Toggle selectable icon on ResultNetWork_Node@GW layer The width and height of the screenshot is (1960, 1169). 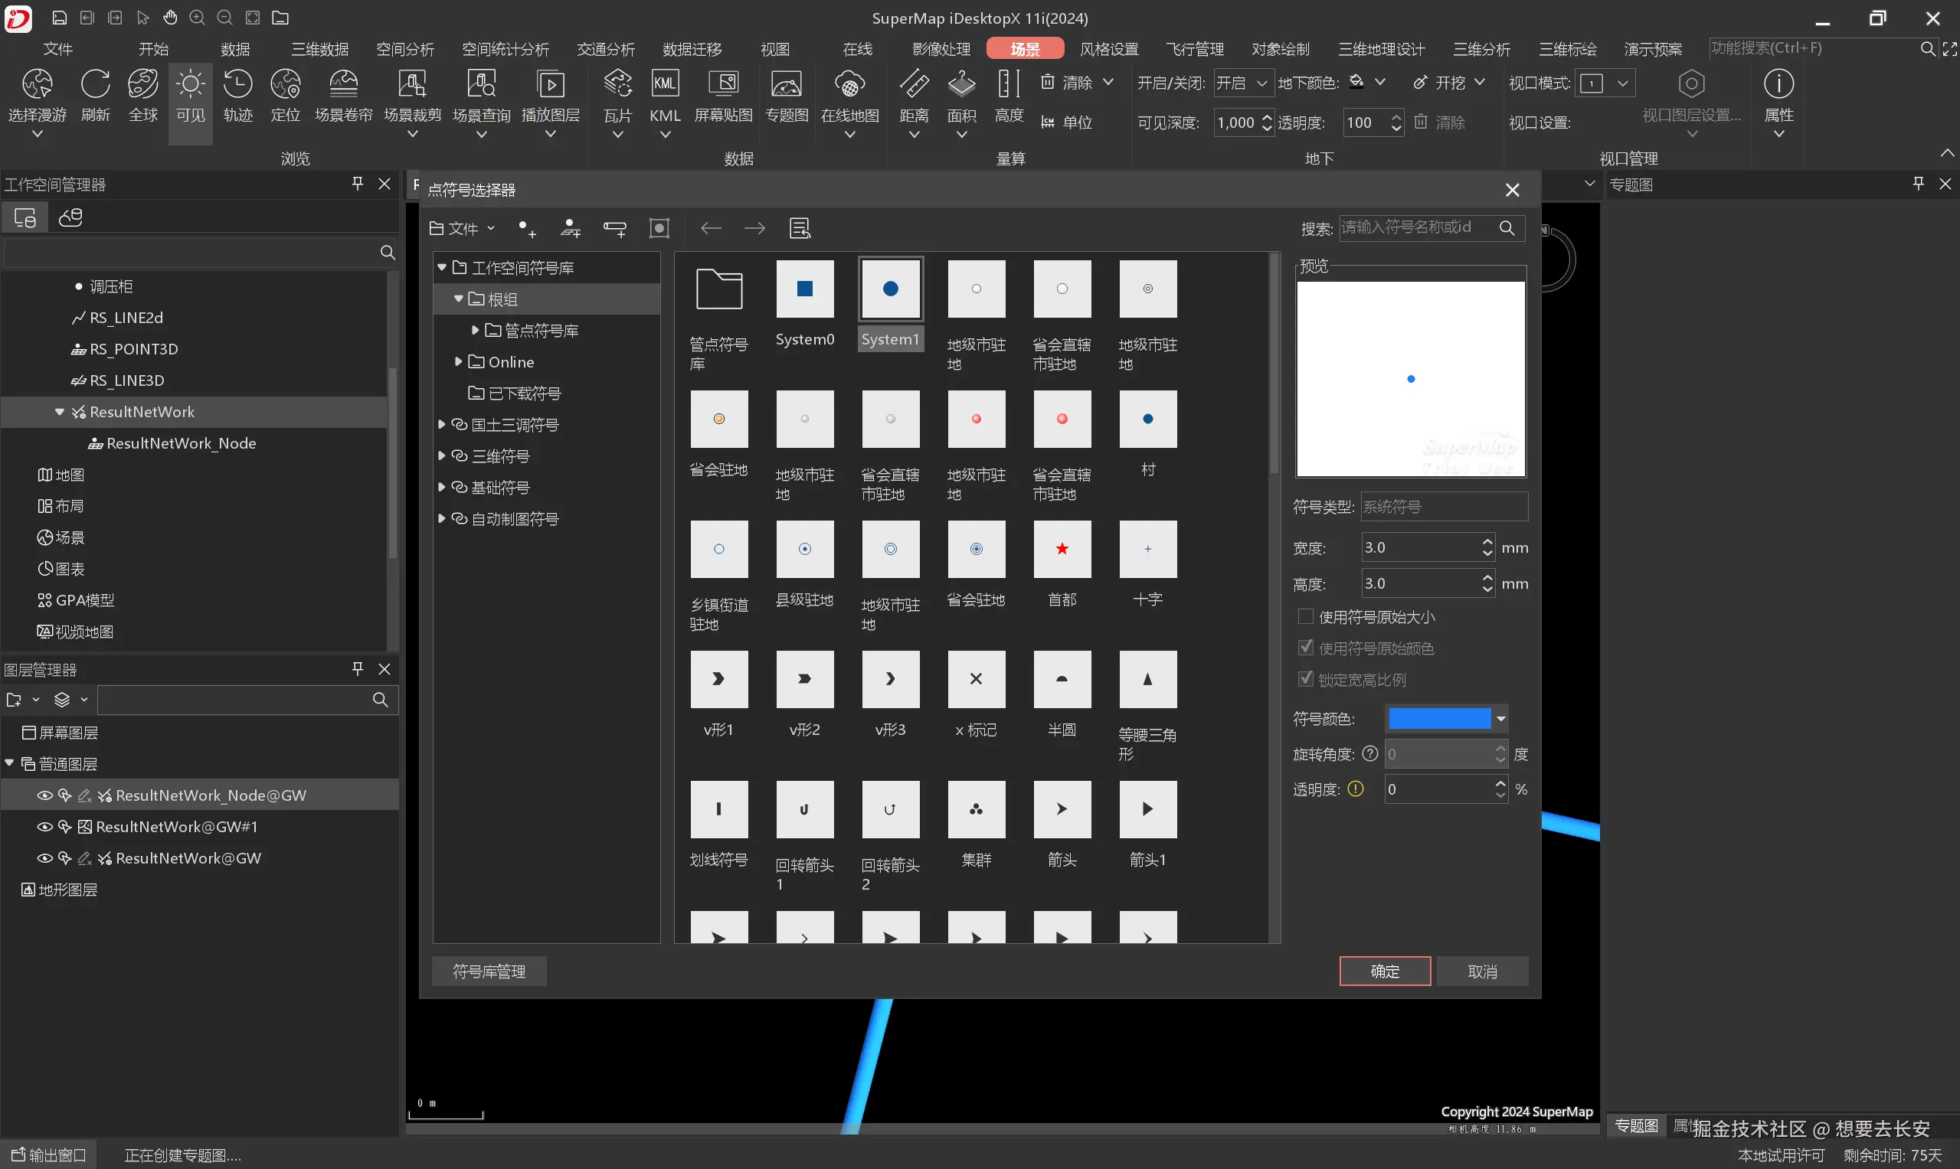65,795
